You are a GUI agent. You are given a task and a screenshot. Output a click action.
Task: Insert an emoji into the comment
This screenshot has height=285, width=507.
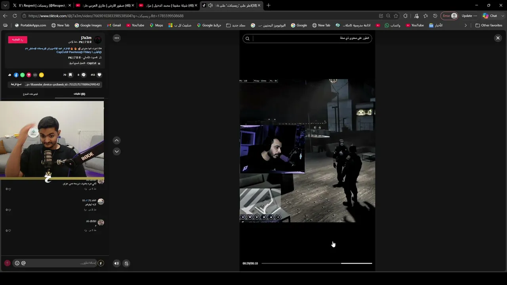(17, 263)
